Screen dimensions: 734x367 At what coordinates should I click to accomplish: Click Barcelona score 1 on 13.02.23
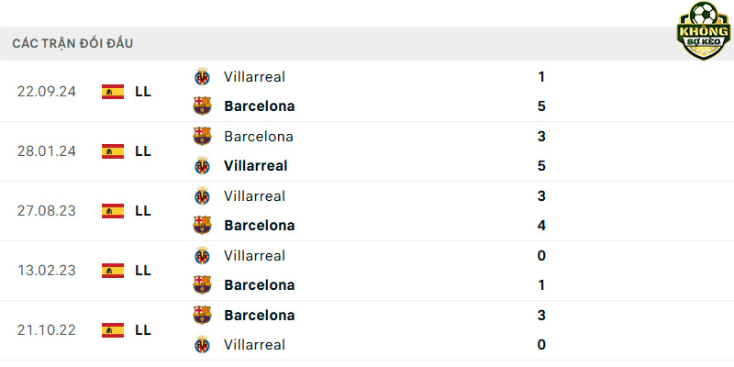tap(541, 285)
